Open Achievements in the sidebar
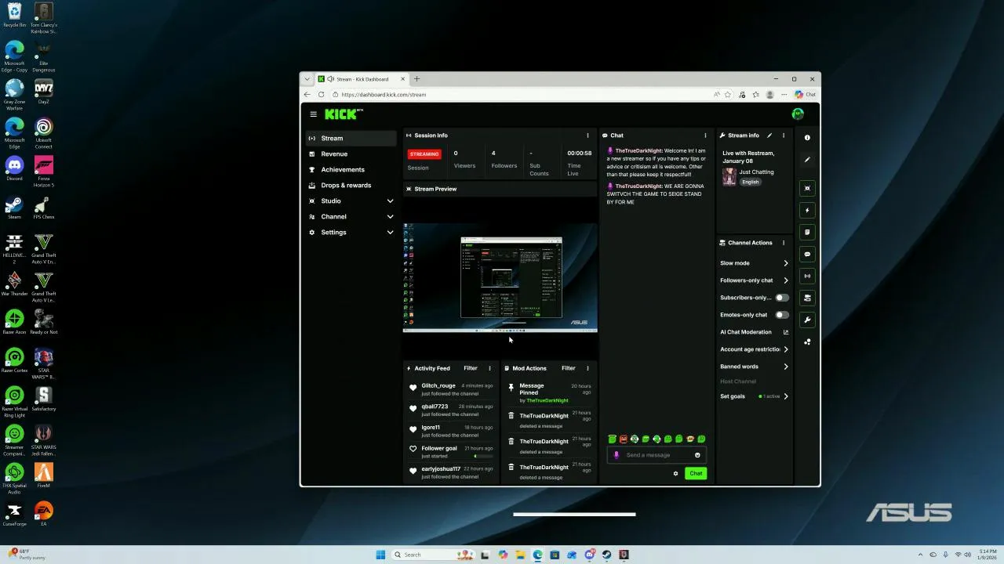 pos(351,170)
